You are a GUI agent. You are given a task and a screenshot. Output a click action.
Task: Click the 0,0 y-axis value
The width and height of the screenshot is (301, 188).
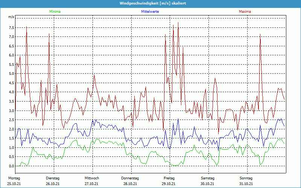12,166
